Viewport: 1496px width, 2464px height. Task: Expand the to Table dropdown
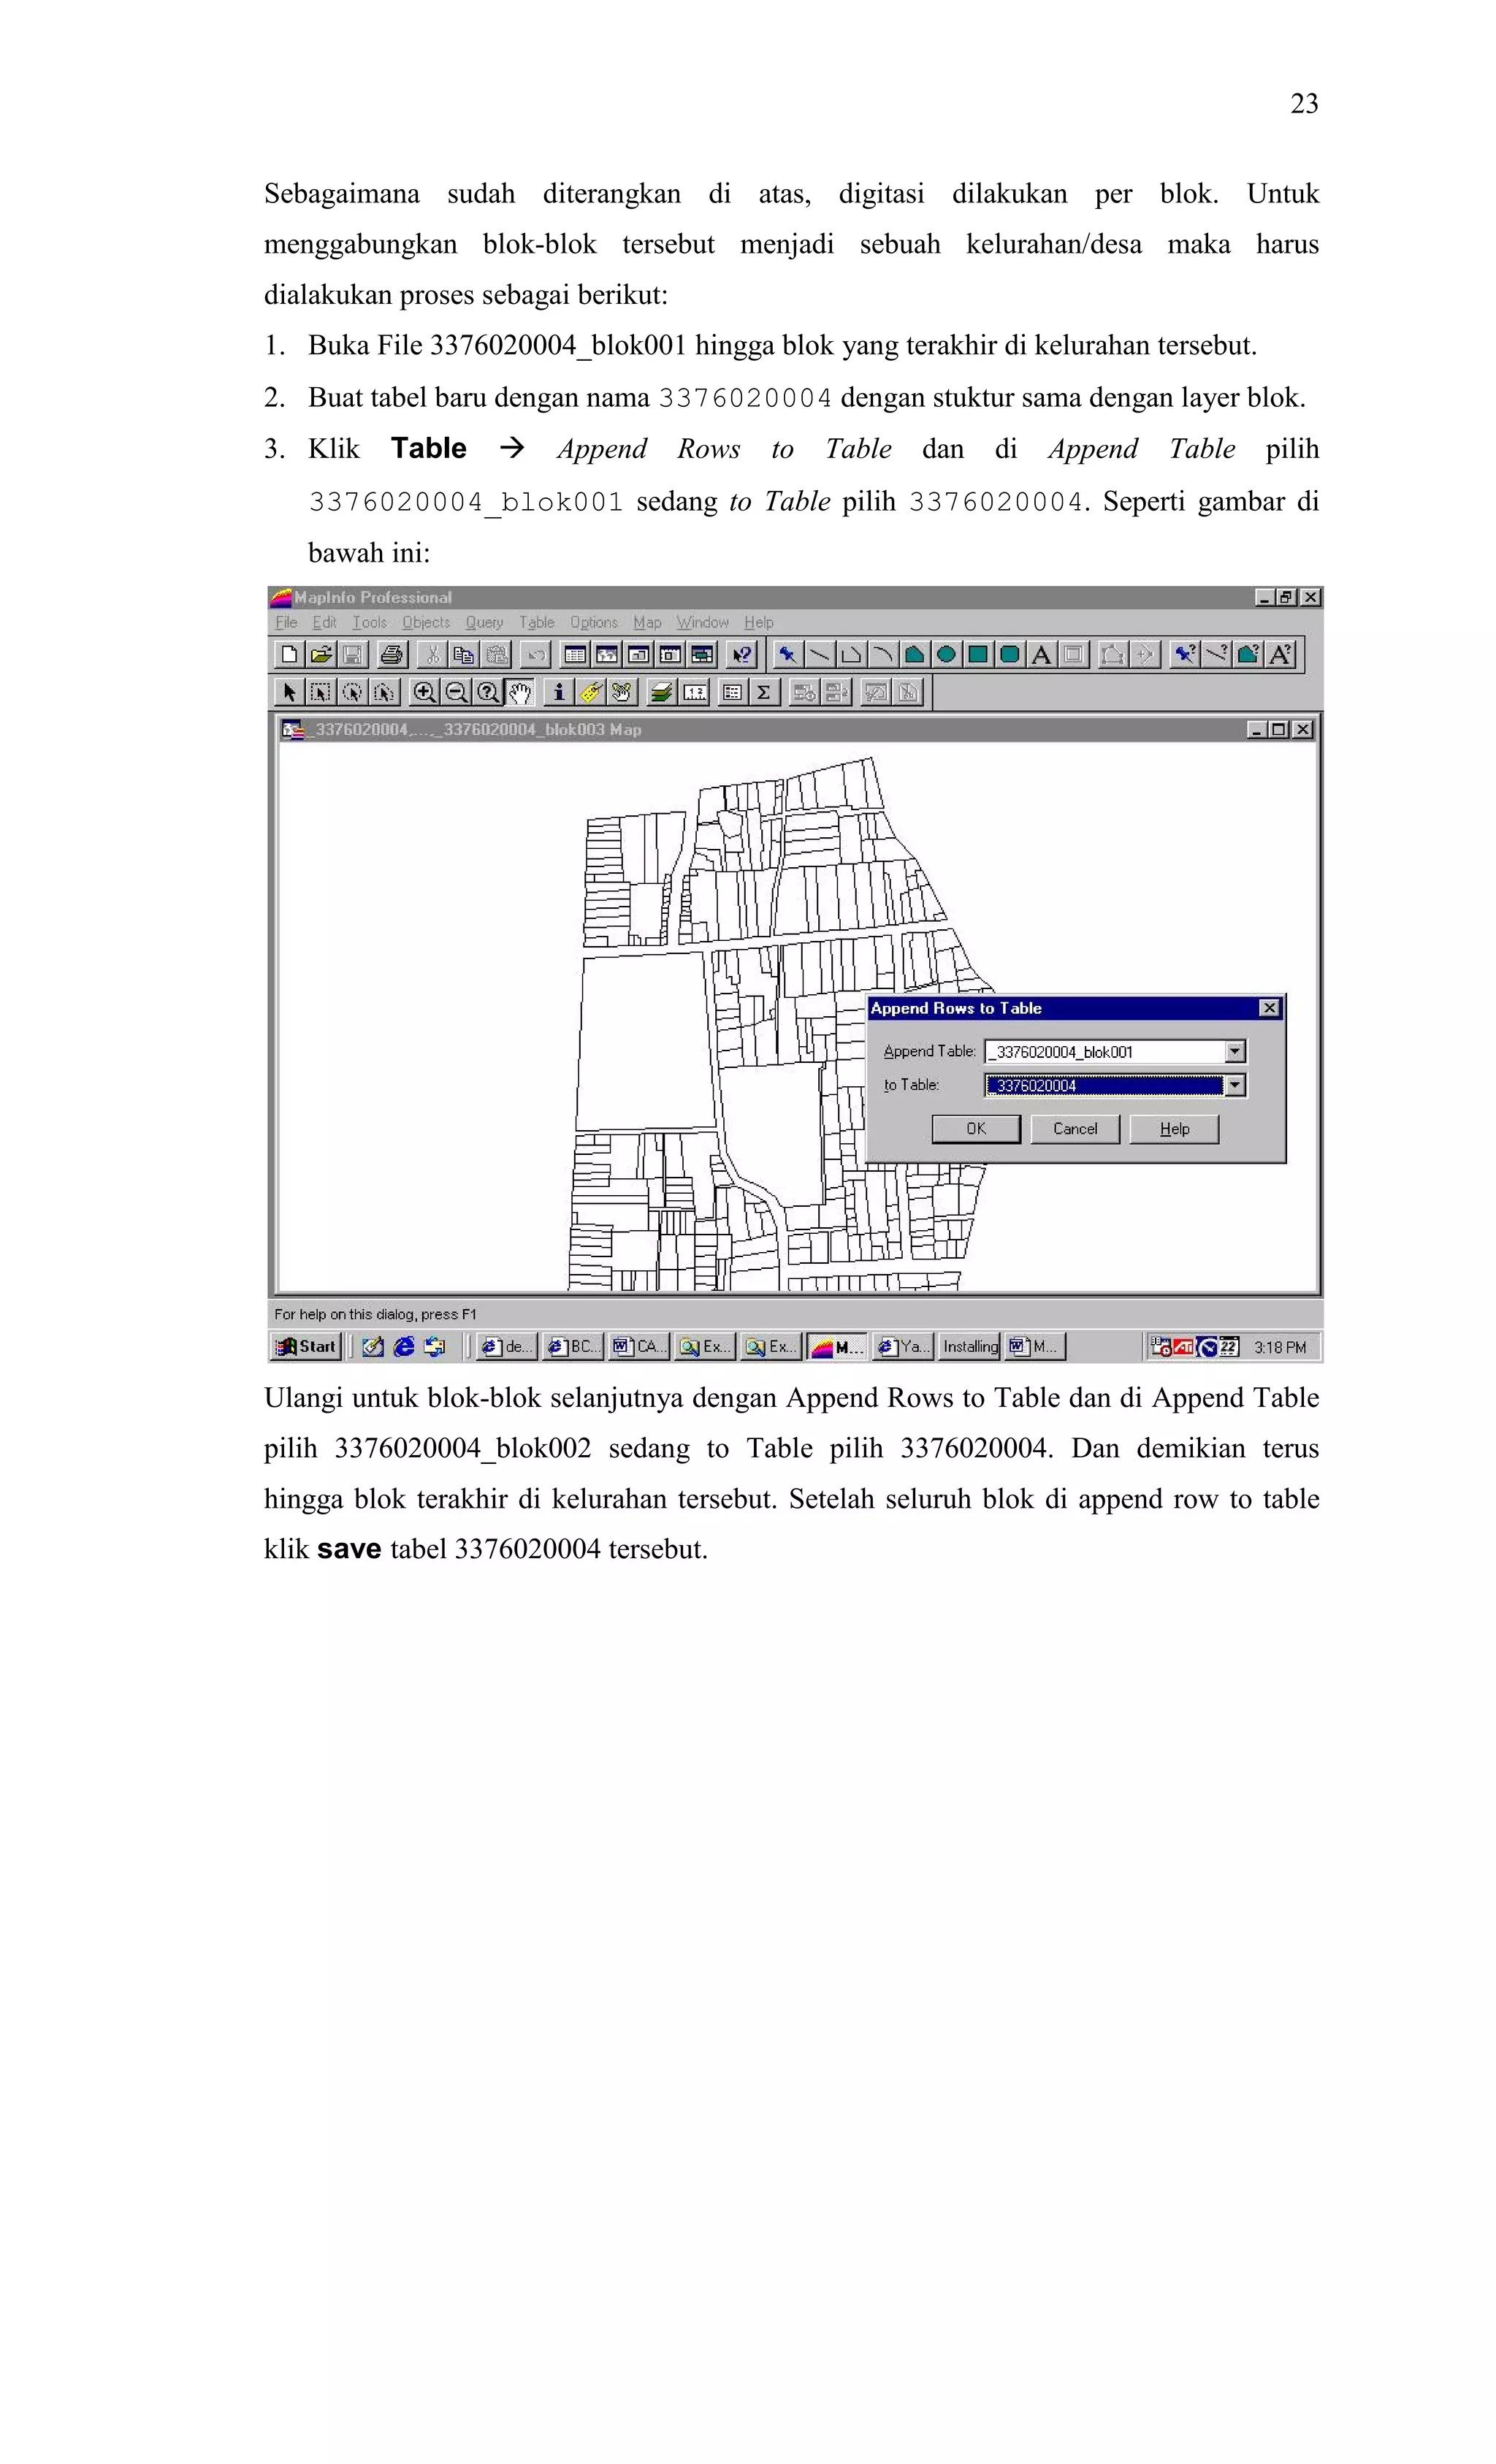click(1235, 1085)
